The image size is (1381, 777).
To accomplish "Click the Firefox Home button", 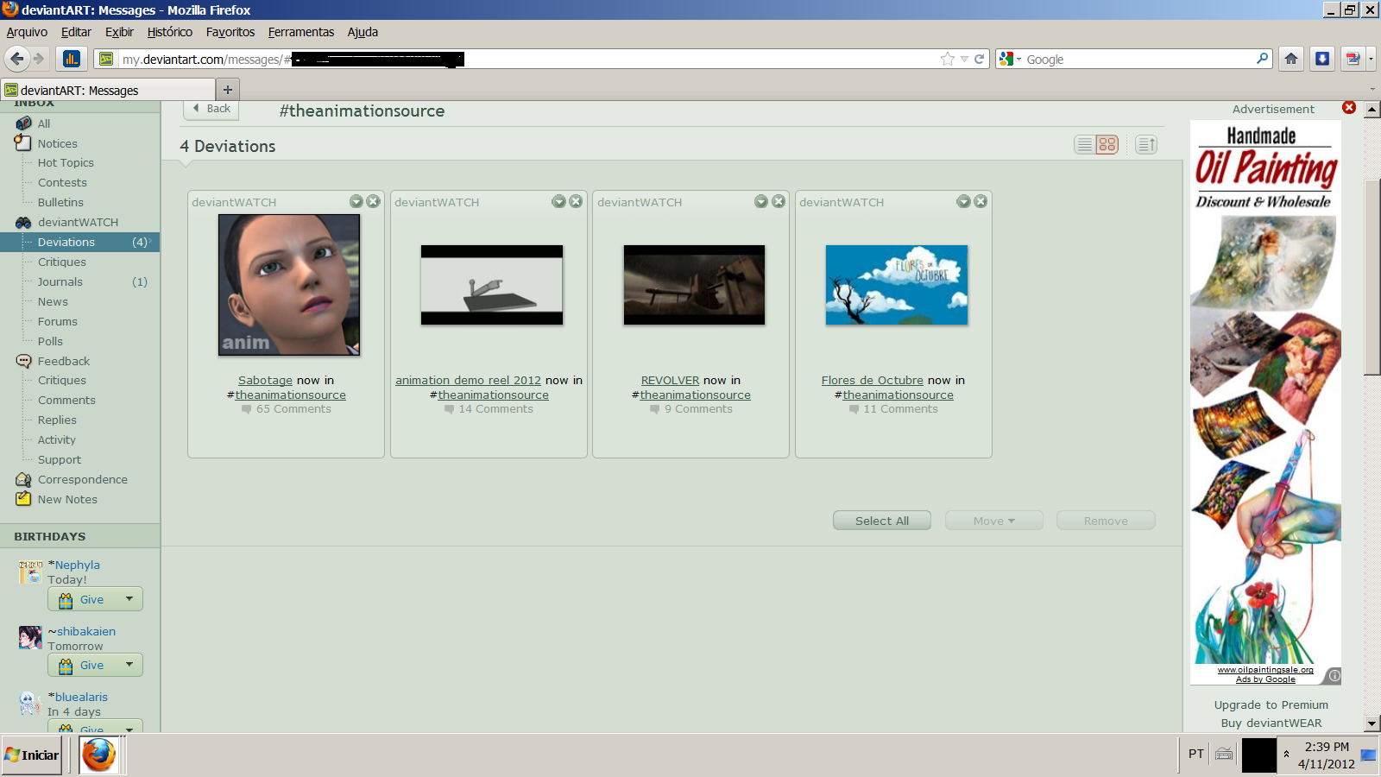I will pos(1291,59).
